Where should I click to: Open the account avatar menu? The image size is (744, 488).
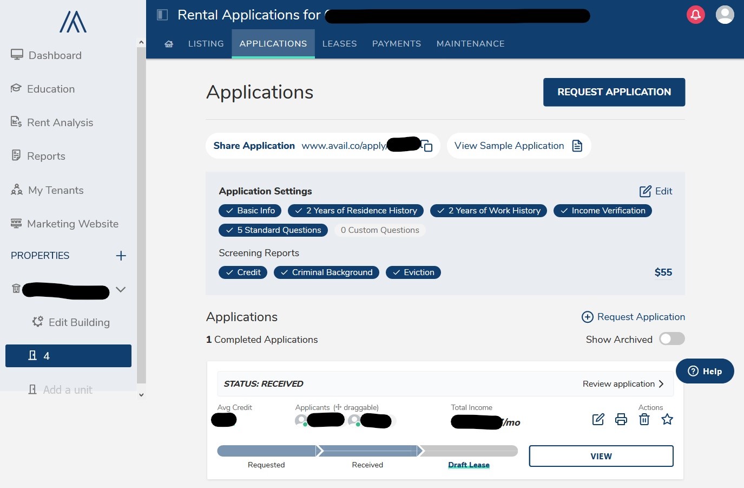pos(725,15)
